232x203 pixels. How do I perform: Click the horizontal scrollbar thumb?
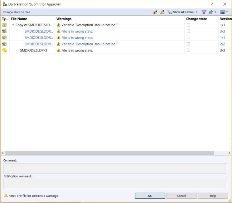point(110,153)
